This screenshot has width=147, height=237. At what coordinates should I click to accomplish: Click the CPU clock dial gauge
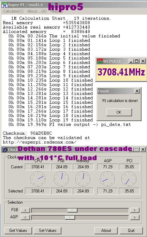[38, 179]
